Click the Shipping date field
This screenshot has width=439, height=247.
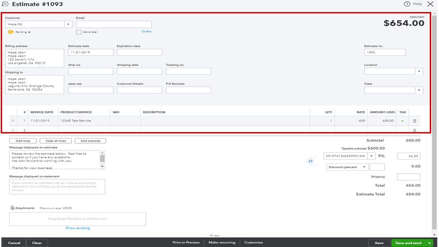click(x=139, y=71)
